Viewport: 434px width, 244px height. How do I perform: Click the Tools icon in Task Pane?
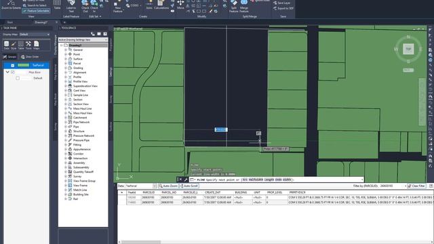point(28,45)
